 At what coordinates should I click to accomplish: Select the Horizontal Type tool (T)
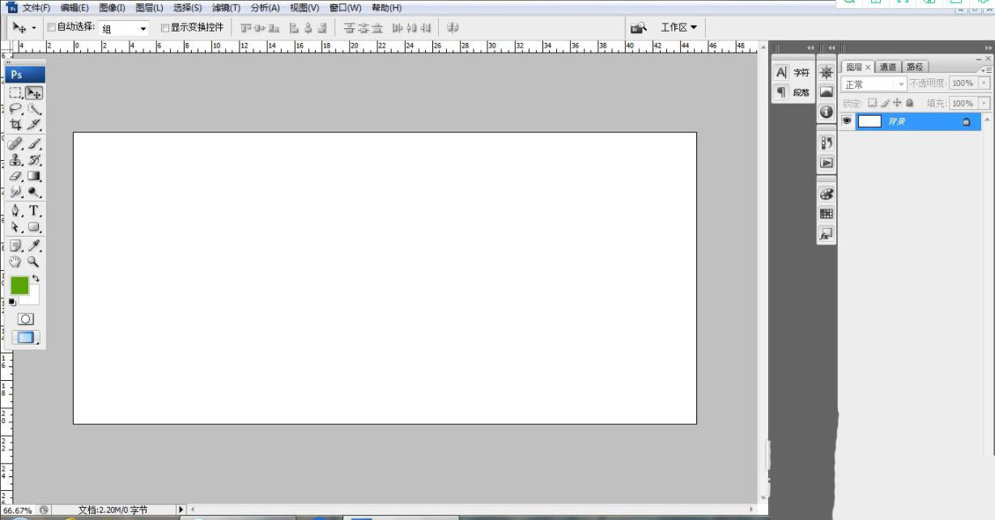(34, 211)
